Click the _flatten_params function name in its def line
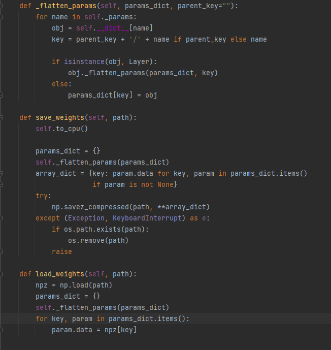The height and width of the screenshot is (350, 331). (x=66, y=6)
